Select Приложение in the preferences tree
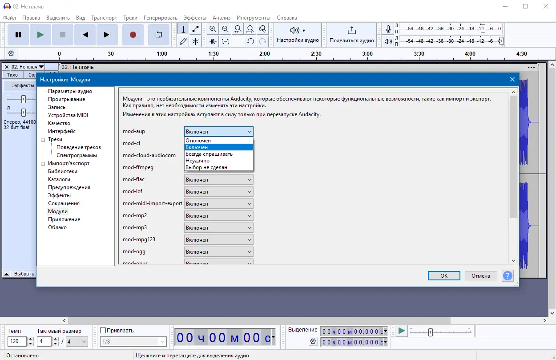This screenshot has width=556, height=360. pos(64,219)
